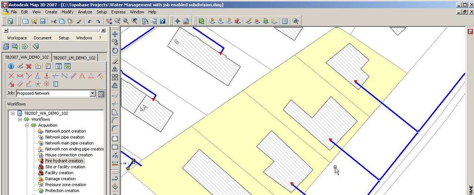Open the Setup menu in the main menu bar

101,12
